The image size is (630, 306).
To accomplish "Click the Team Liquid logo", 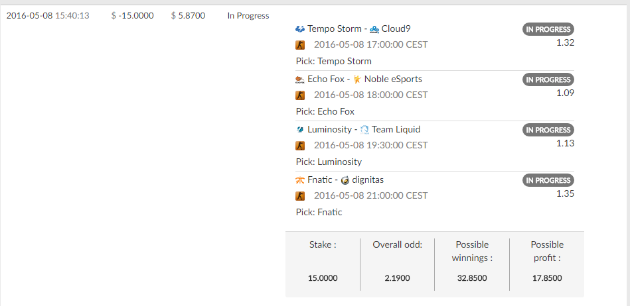I will point(365,130).
